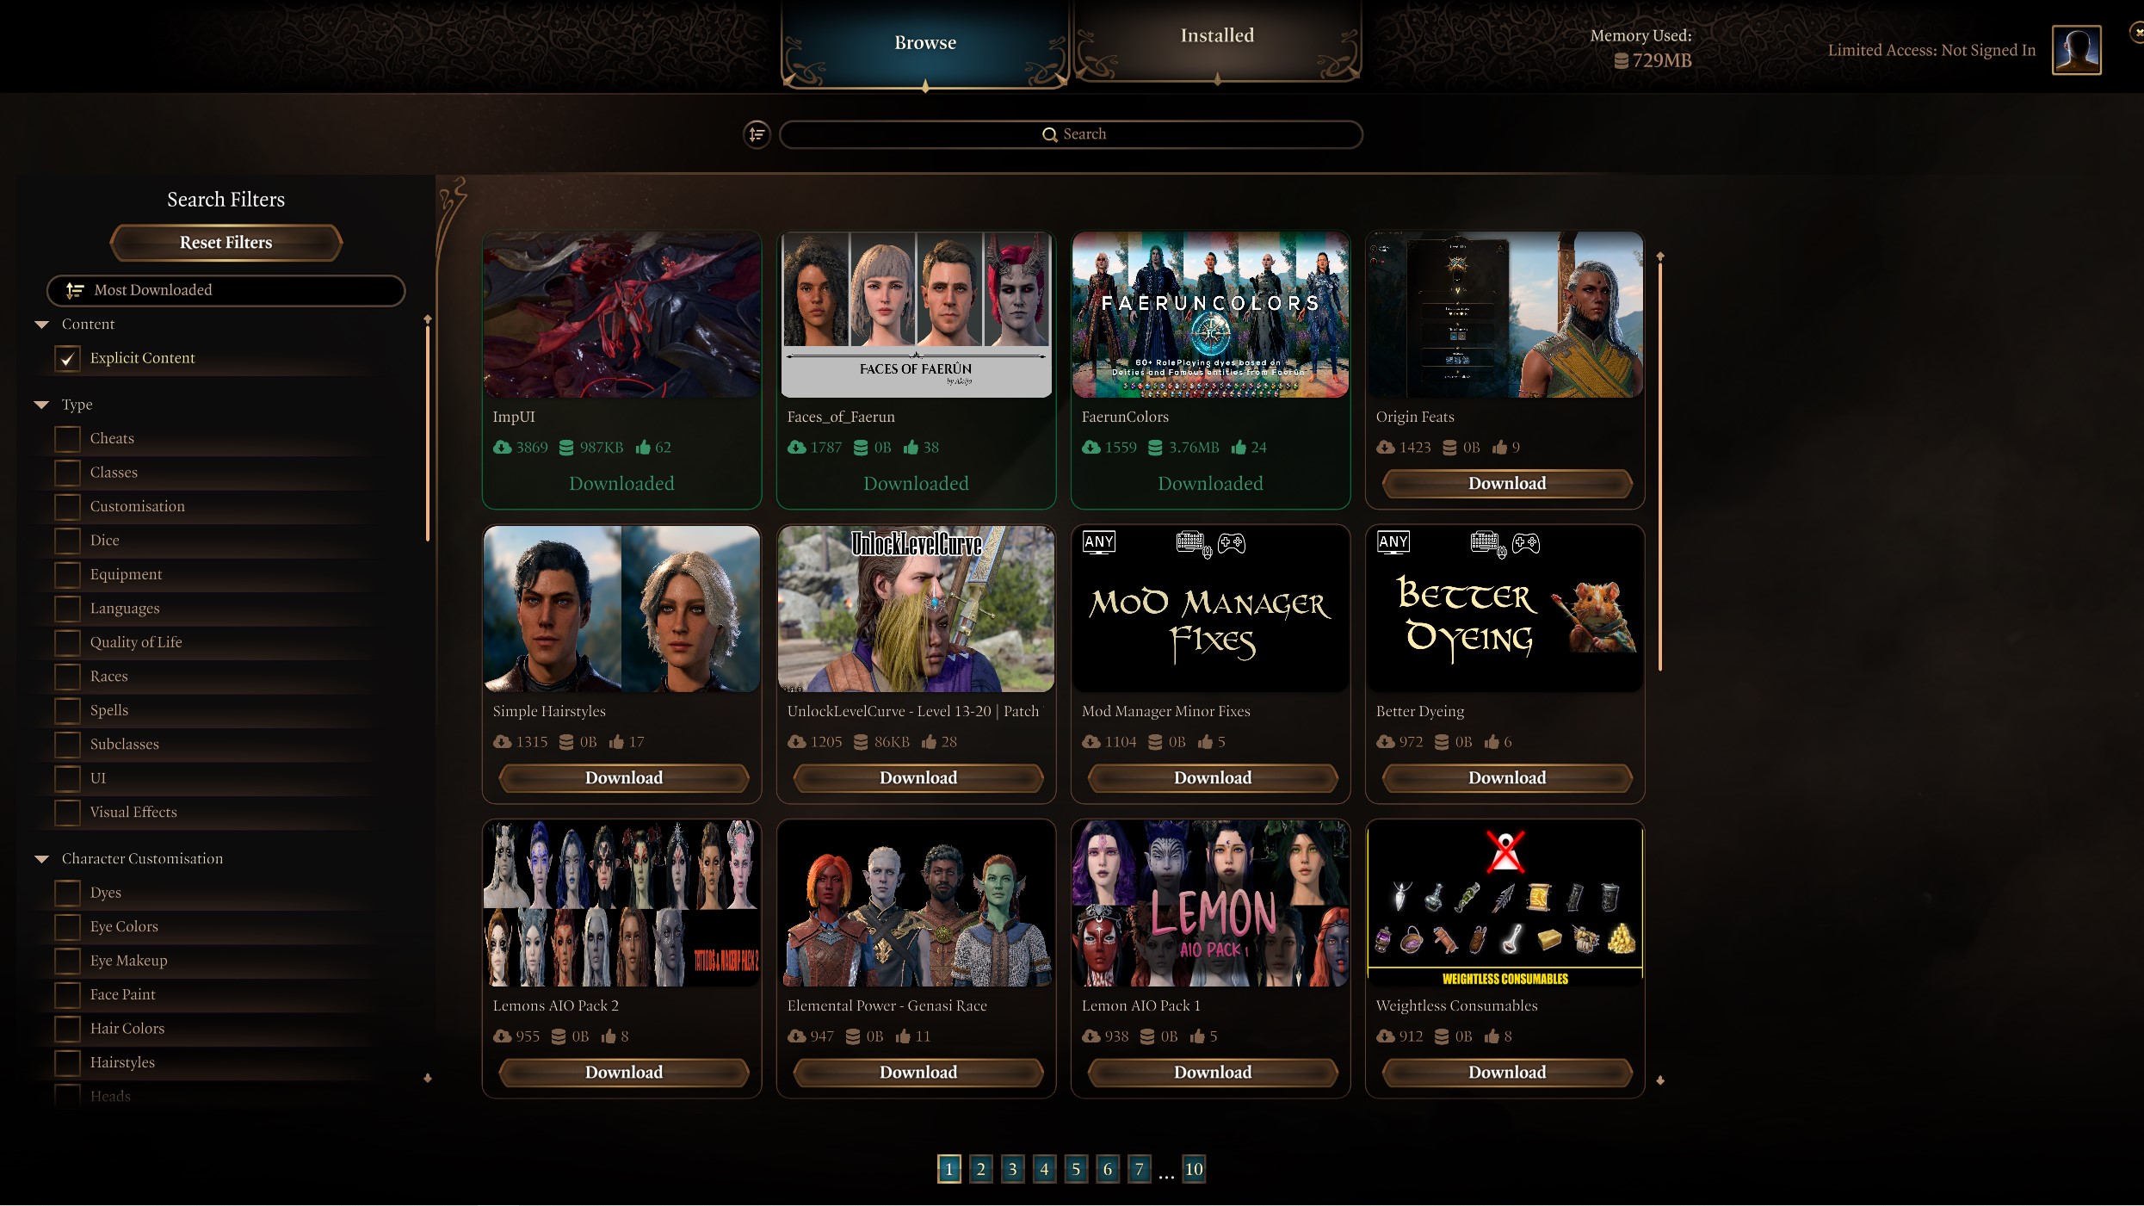Enable the Races type filter checkbox
The width and height of the screenshot is (2144, 1206).
click(69, 676)
